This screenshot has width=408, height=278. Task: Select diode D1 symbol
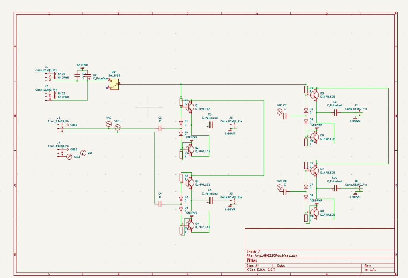coord(181,123)
